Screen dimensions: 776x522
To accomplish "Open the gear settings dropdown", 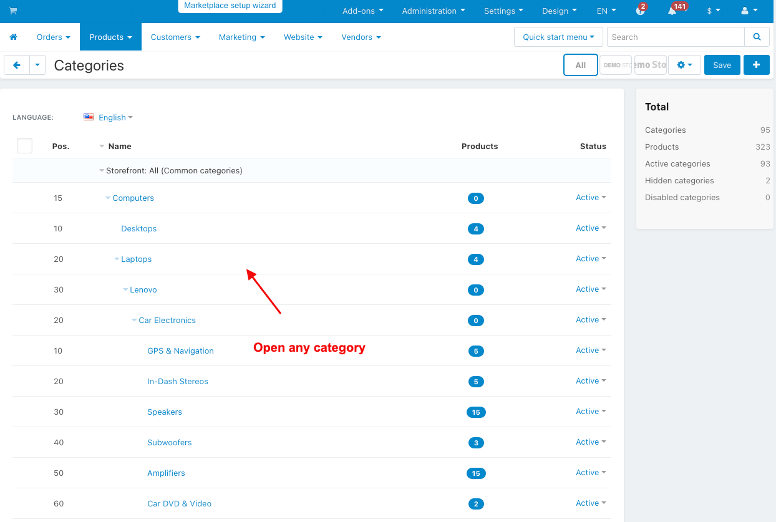I will (684, 65).
